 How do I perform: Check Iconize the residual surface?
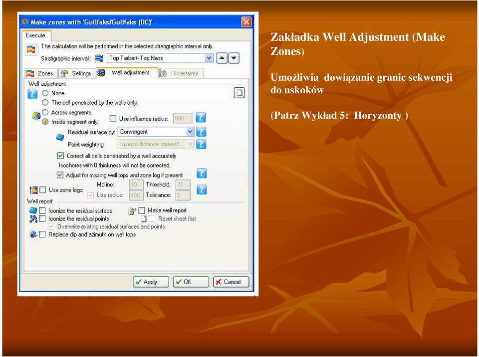[42, 210]
